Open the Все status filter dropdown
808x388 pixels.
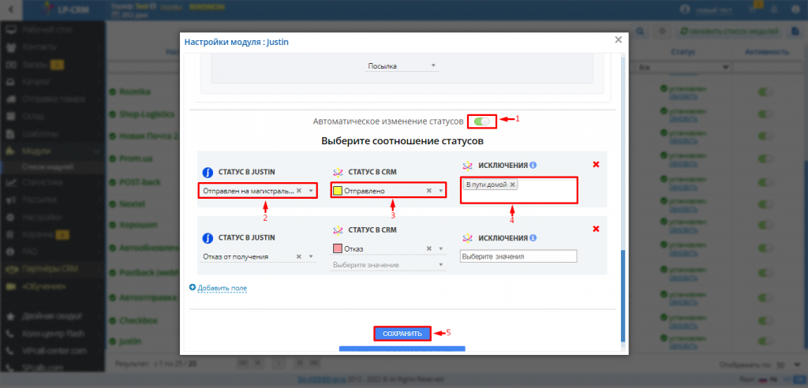point(683,67)
